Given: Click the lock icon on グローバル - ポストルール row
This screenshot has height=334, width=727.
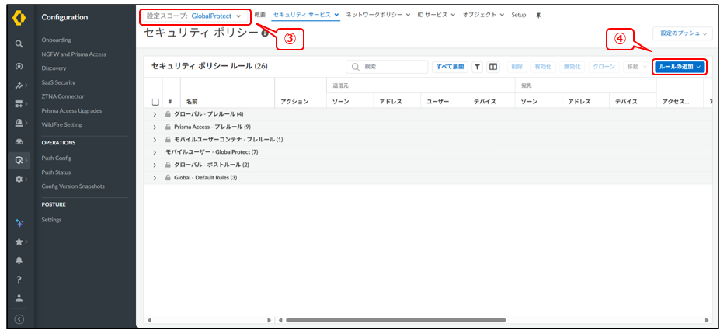Looking at the screenshot, I should [168, 165].
